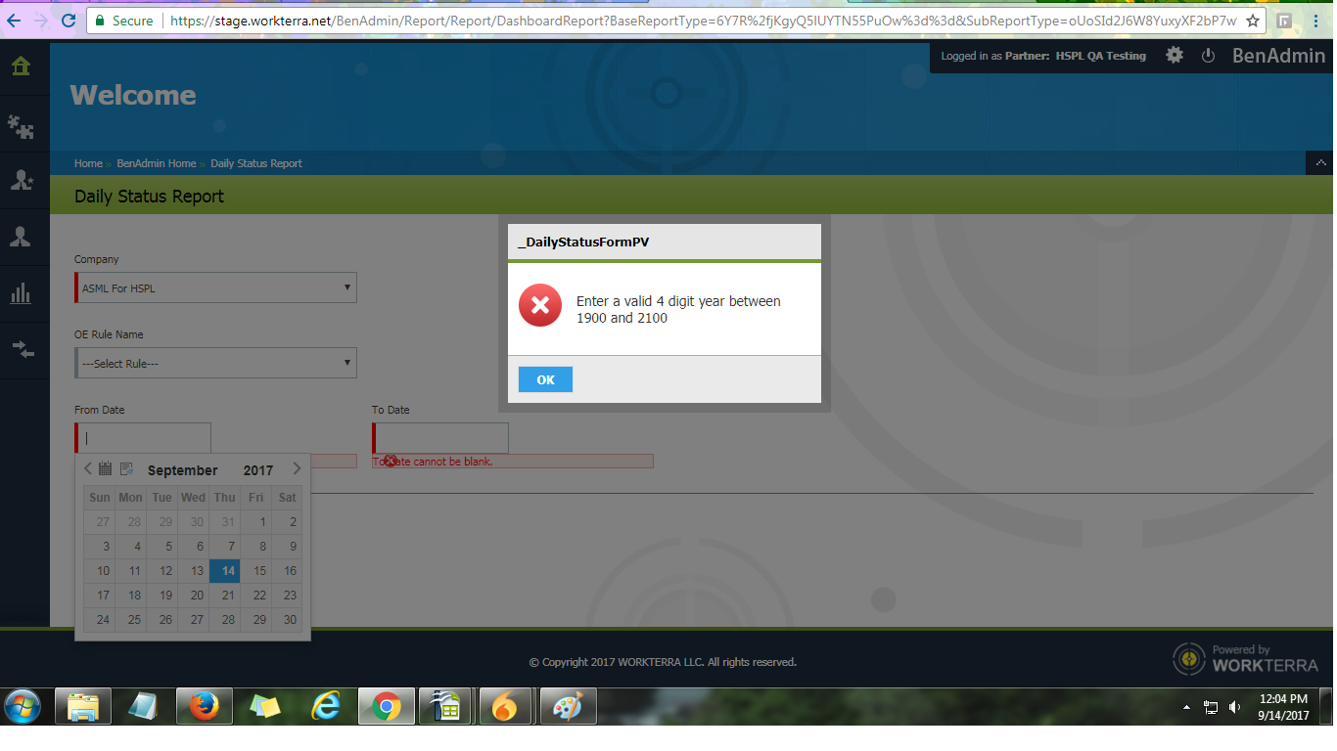1337x751 pixels.
Task: Click the user with star sidebar icon
Action: pyautogui.click(x=21, y=180)
